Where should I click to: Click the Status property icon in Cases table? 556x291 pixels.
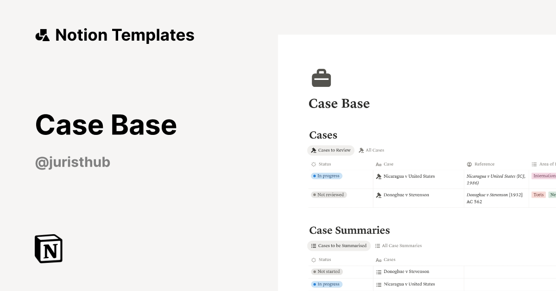point(314,164)
